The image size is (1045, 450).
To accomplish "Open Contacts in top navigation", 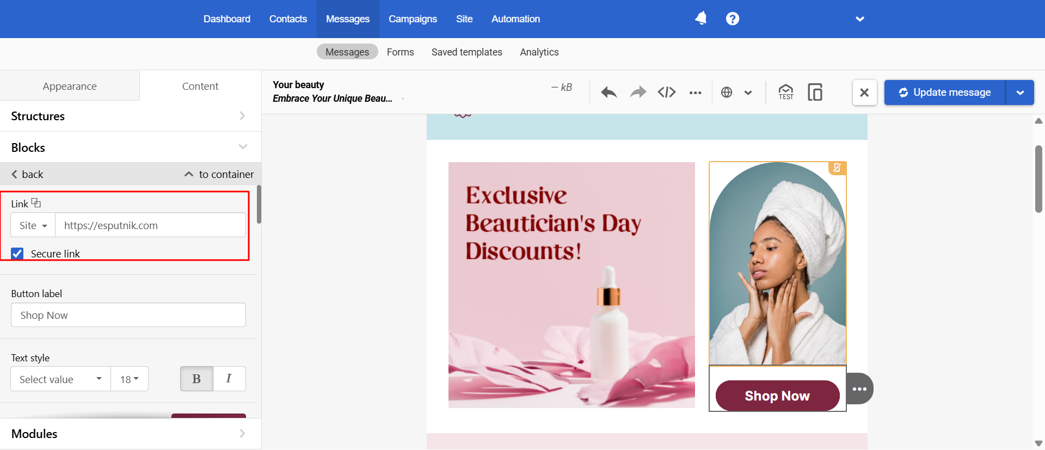I will [x=288, y=19].
